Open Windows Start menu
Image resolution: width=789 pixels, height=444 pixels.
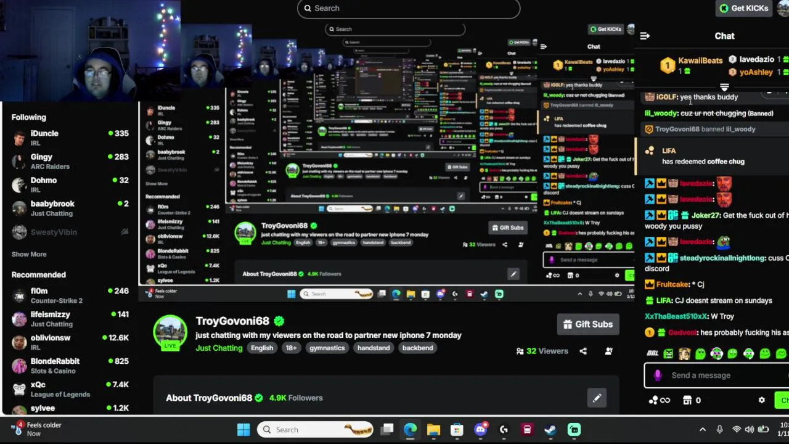click(x=243, y=430)
